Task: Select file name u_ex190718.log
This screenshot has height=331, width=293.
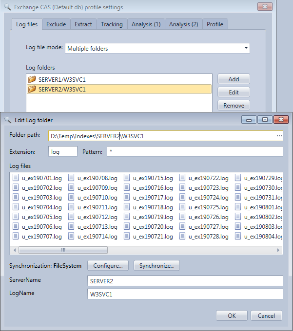Action: (153, 207)
